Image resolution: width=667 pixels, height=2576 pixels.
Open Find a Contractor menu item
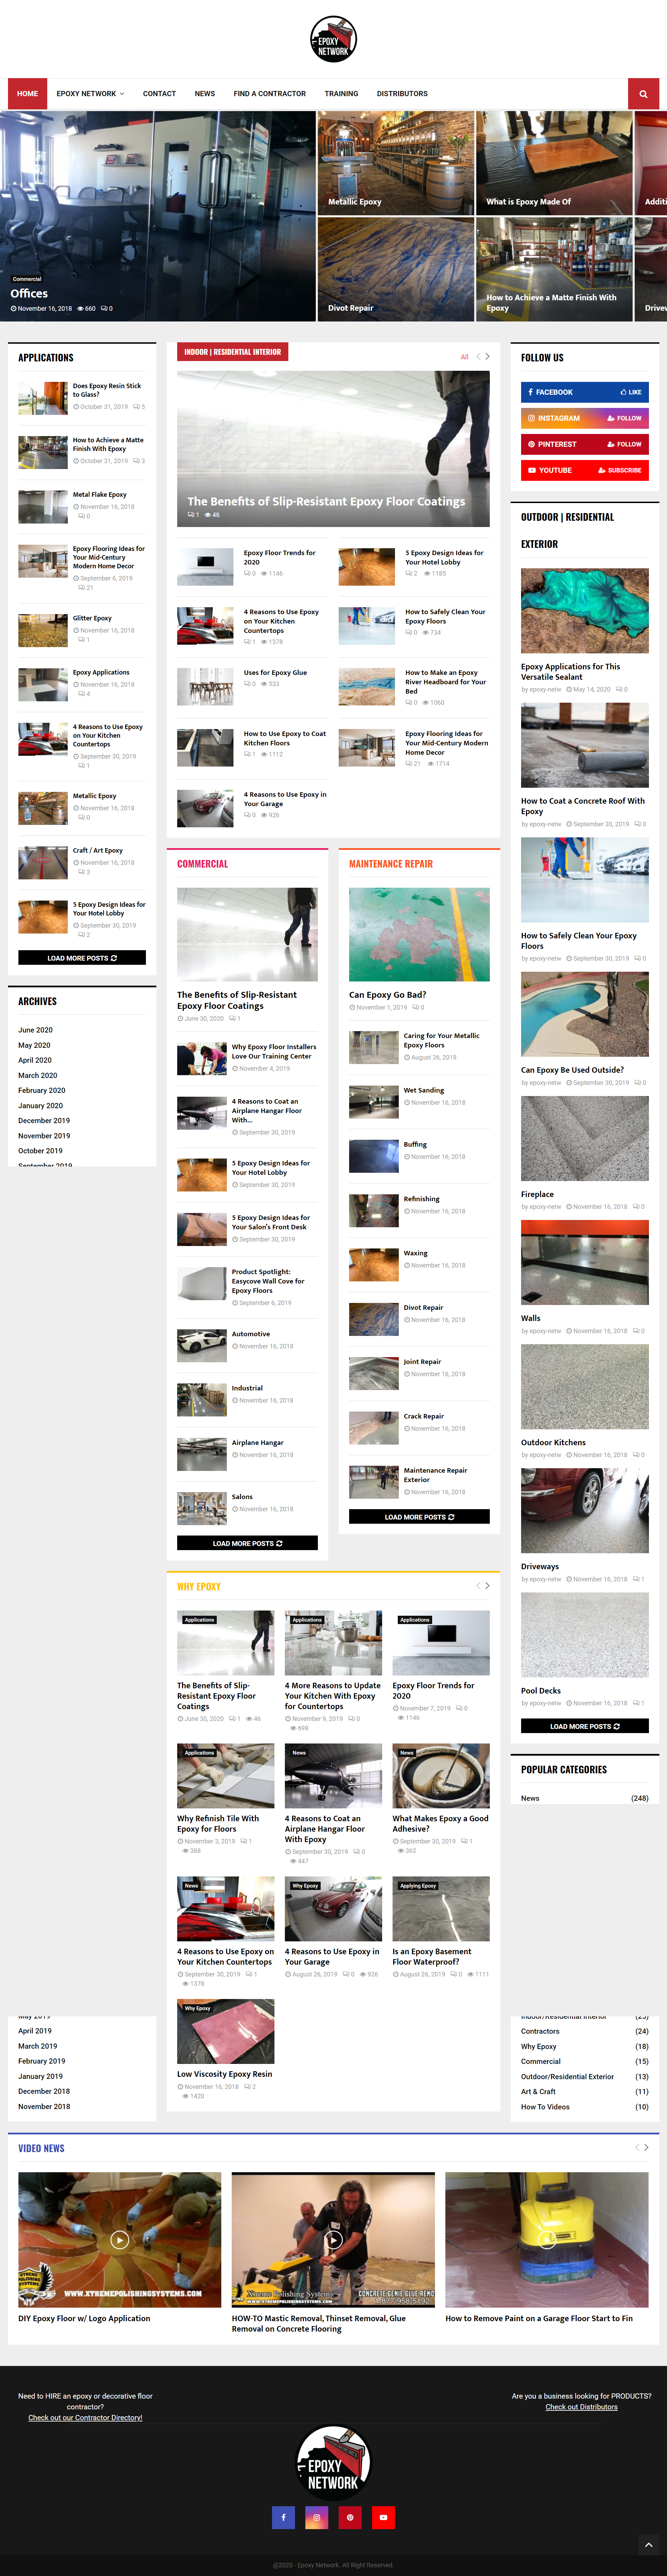point(270,94)
